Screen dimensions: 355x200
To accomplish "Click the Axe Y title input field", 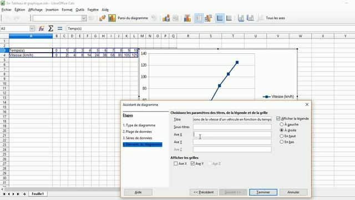I will coord(232,142).
